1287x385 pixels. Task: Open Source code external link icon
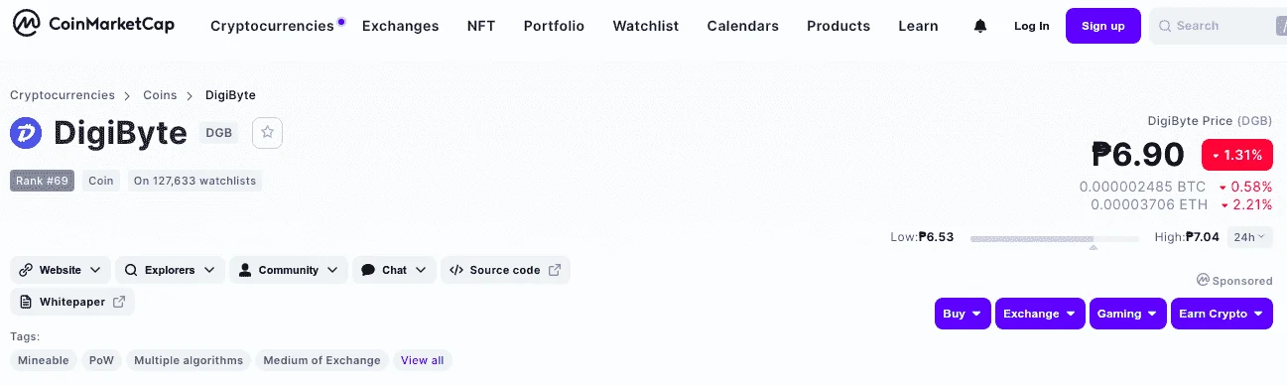pos(555,270)
